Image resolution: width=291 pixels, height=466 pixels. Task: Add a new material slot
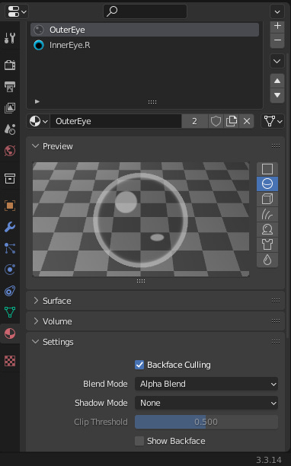click(277, 26)
